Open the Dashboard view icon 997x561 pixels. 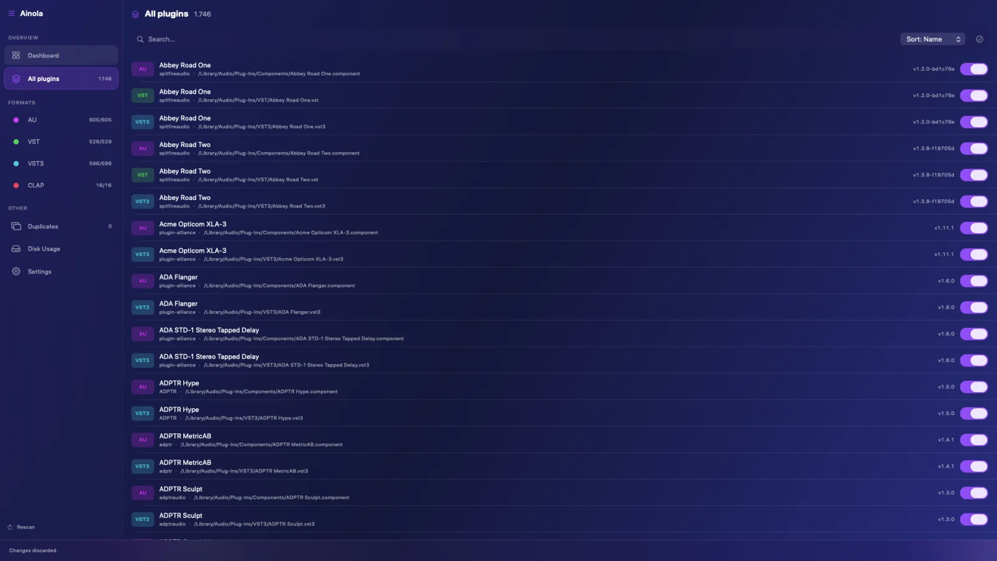tap(16, 55)
